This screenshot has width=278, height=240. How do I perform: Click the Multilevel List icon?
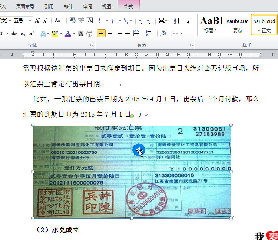click(x=127, y=21)
